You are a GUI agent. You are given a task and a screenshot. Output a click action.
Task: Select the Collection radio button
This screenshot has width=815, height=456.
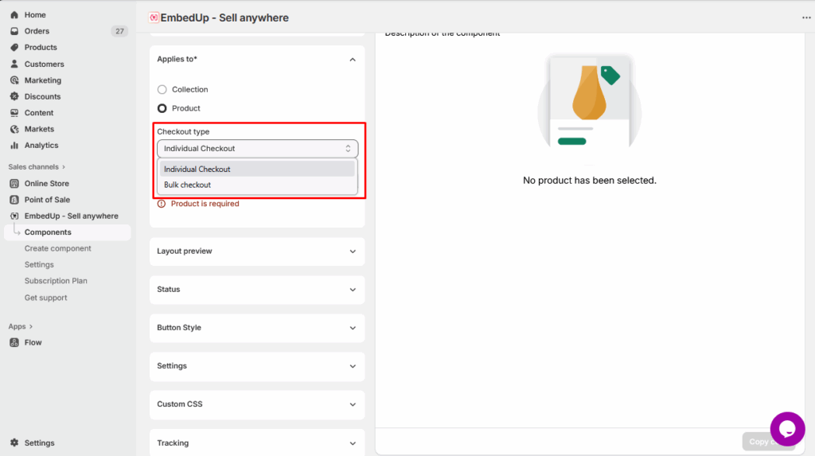[x=162, y=90]
